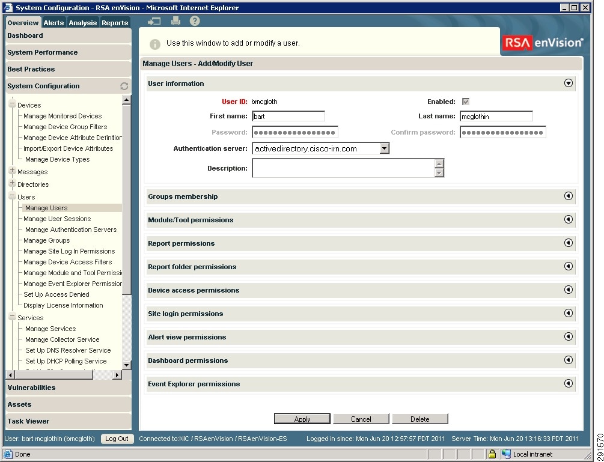604x462 pixels.
Task: Open Assets sidebar section
Action: [69, 405]
